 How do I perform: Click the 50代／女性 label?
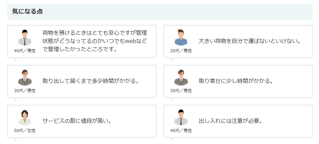pyautogui.click(x=25, y=131)
